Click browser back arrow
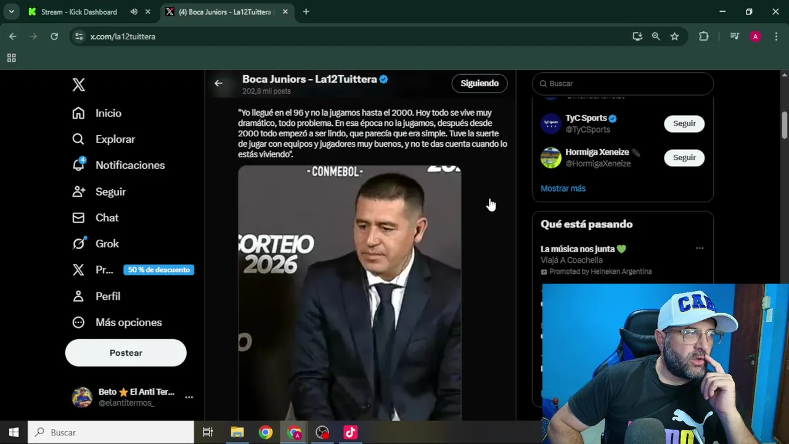This screenshot has height=444, width=789. pyautogui.click(x=13, y=36)
